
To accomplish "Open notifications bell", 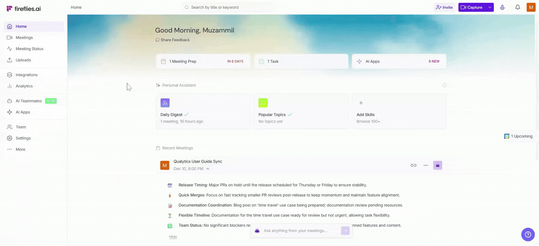I will (x=518, y=7).
